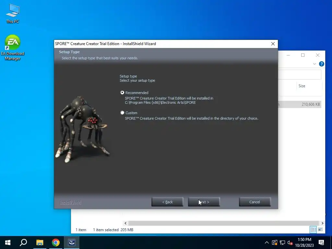Open the muted volume tray icon
The image size is (332, 249).
tap(290, 243)
